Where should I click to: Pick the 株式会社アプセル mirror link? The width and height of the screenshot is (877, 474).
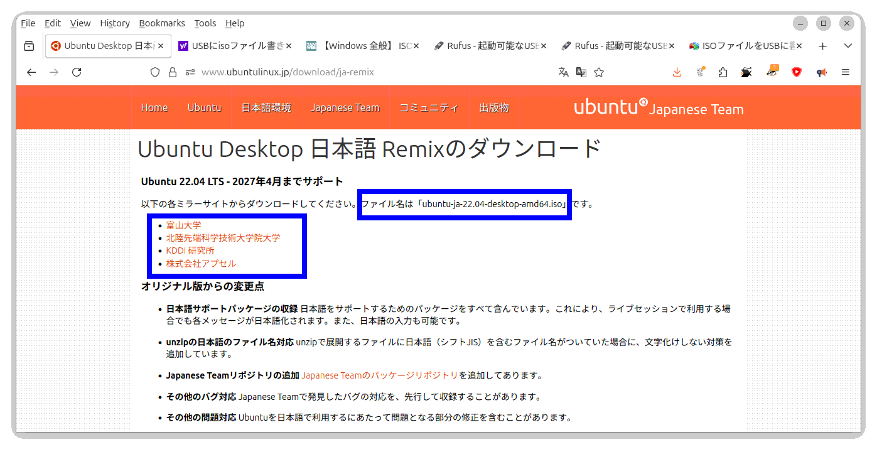(x=201, y=264)
